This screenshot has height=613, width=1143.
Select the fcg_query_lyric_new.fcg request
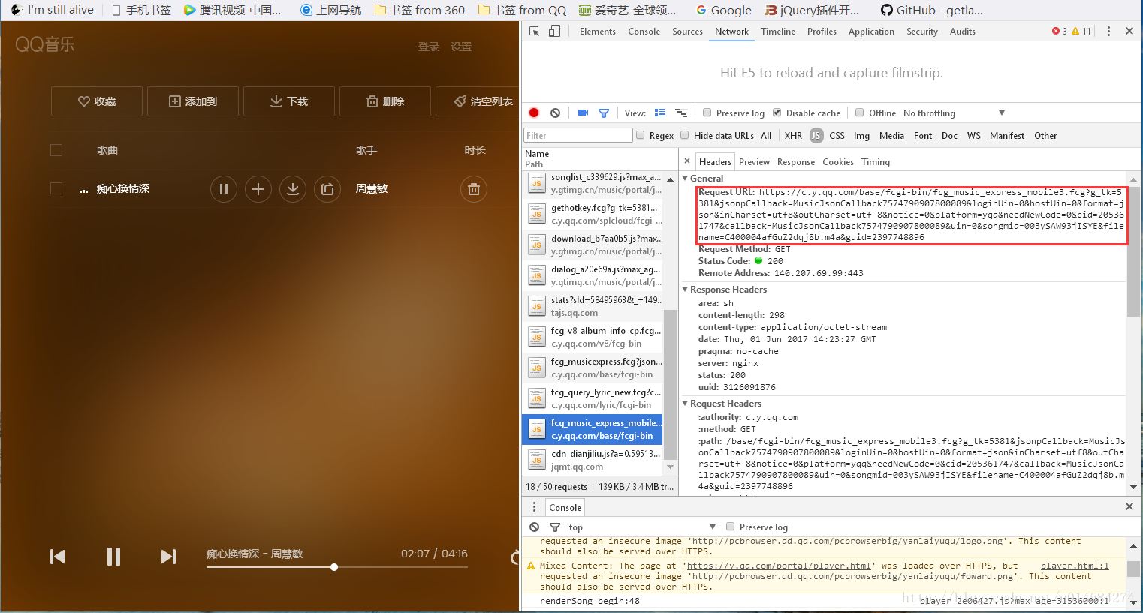click(x=593, y=398)
